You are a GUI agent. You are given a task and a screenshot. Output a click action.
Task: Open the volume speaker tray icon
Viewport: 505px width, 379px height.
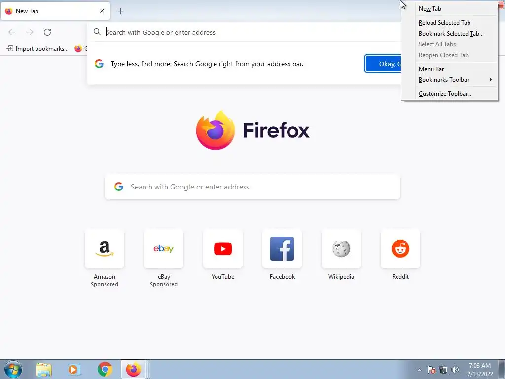click(x=455, y=370)
